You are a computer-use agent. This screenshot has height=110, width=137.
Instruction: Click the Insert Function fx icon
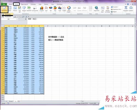[26, 19]
